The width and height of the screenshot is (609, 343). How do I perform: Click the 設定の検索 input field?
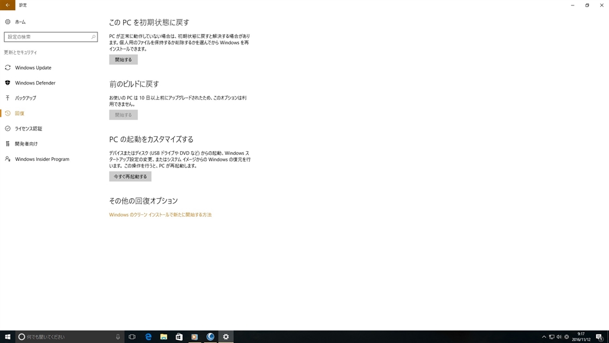pos(51,37)
